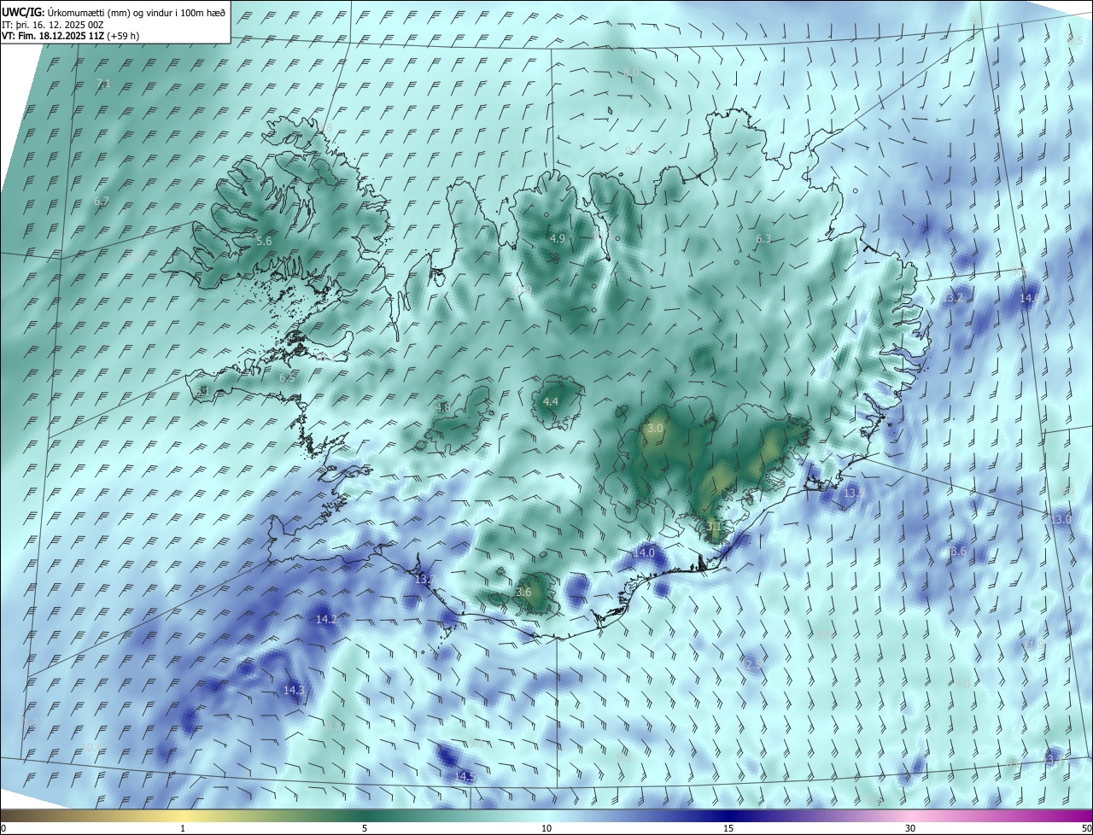Click the 13.7 value label on the map
The image size is (1093, 835).
coord(425,580)
